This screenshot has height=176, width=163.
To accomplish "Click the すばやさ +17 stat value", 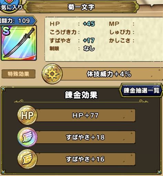I will tap(89, 41).
